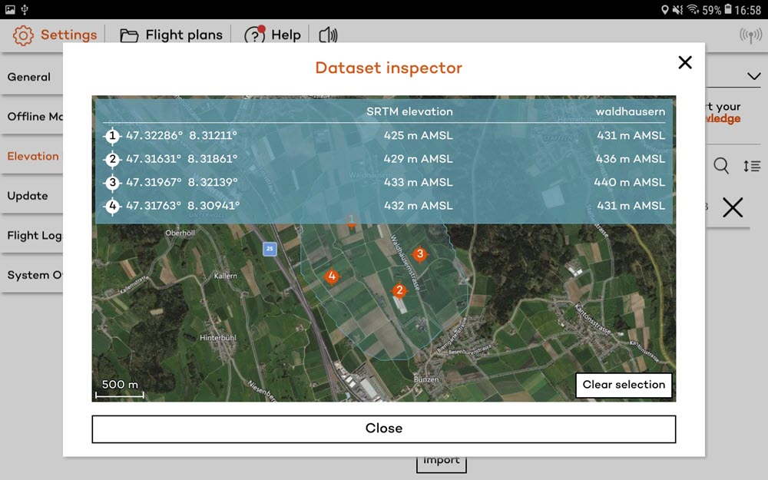Open Help via the question mark icon
Viewport: 768px width, 480px height.
click(x=253, y=35)
